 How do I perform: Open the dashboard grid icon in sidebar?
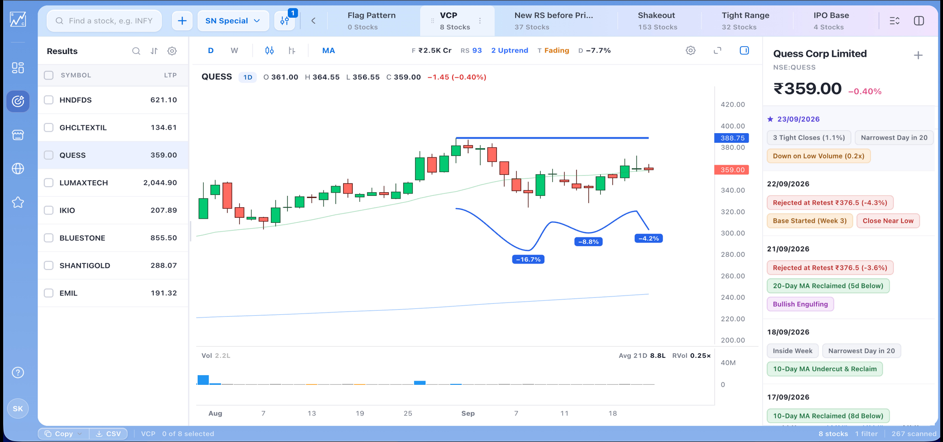point(18,68)
